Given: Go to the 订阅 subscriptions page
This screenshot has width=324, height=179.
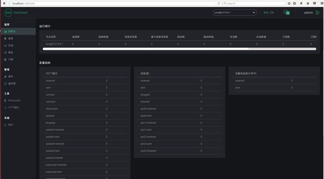Looking at the screenshot, I should click(18, 59).
